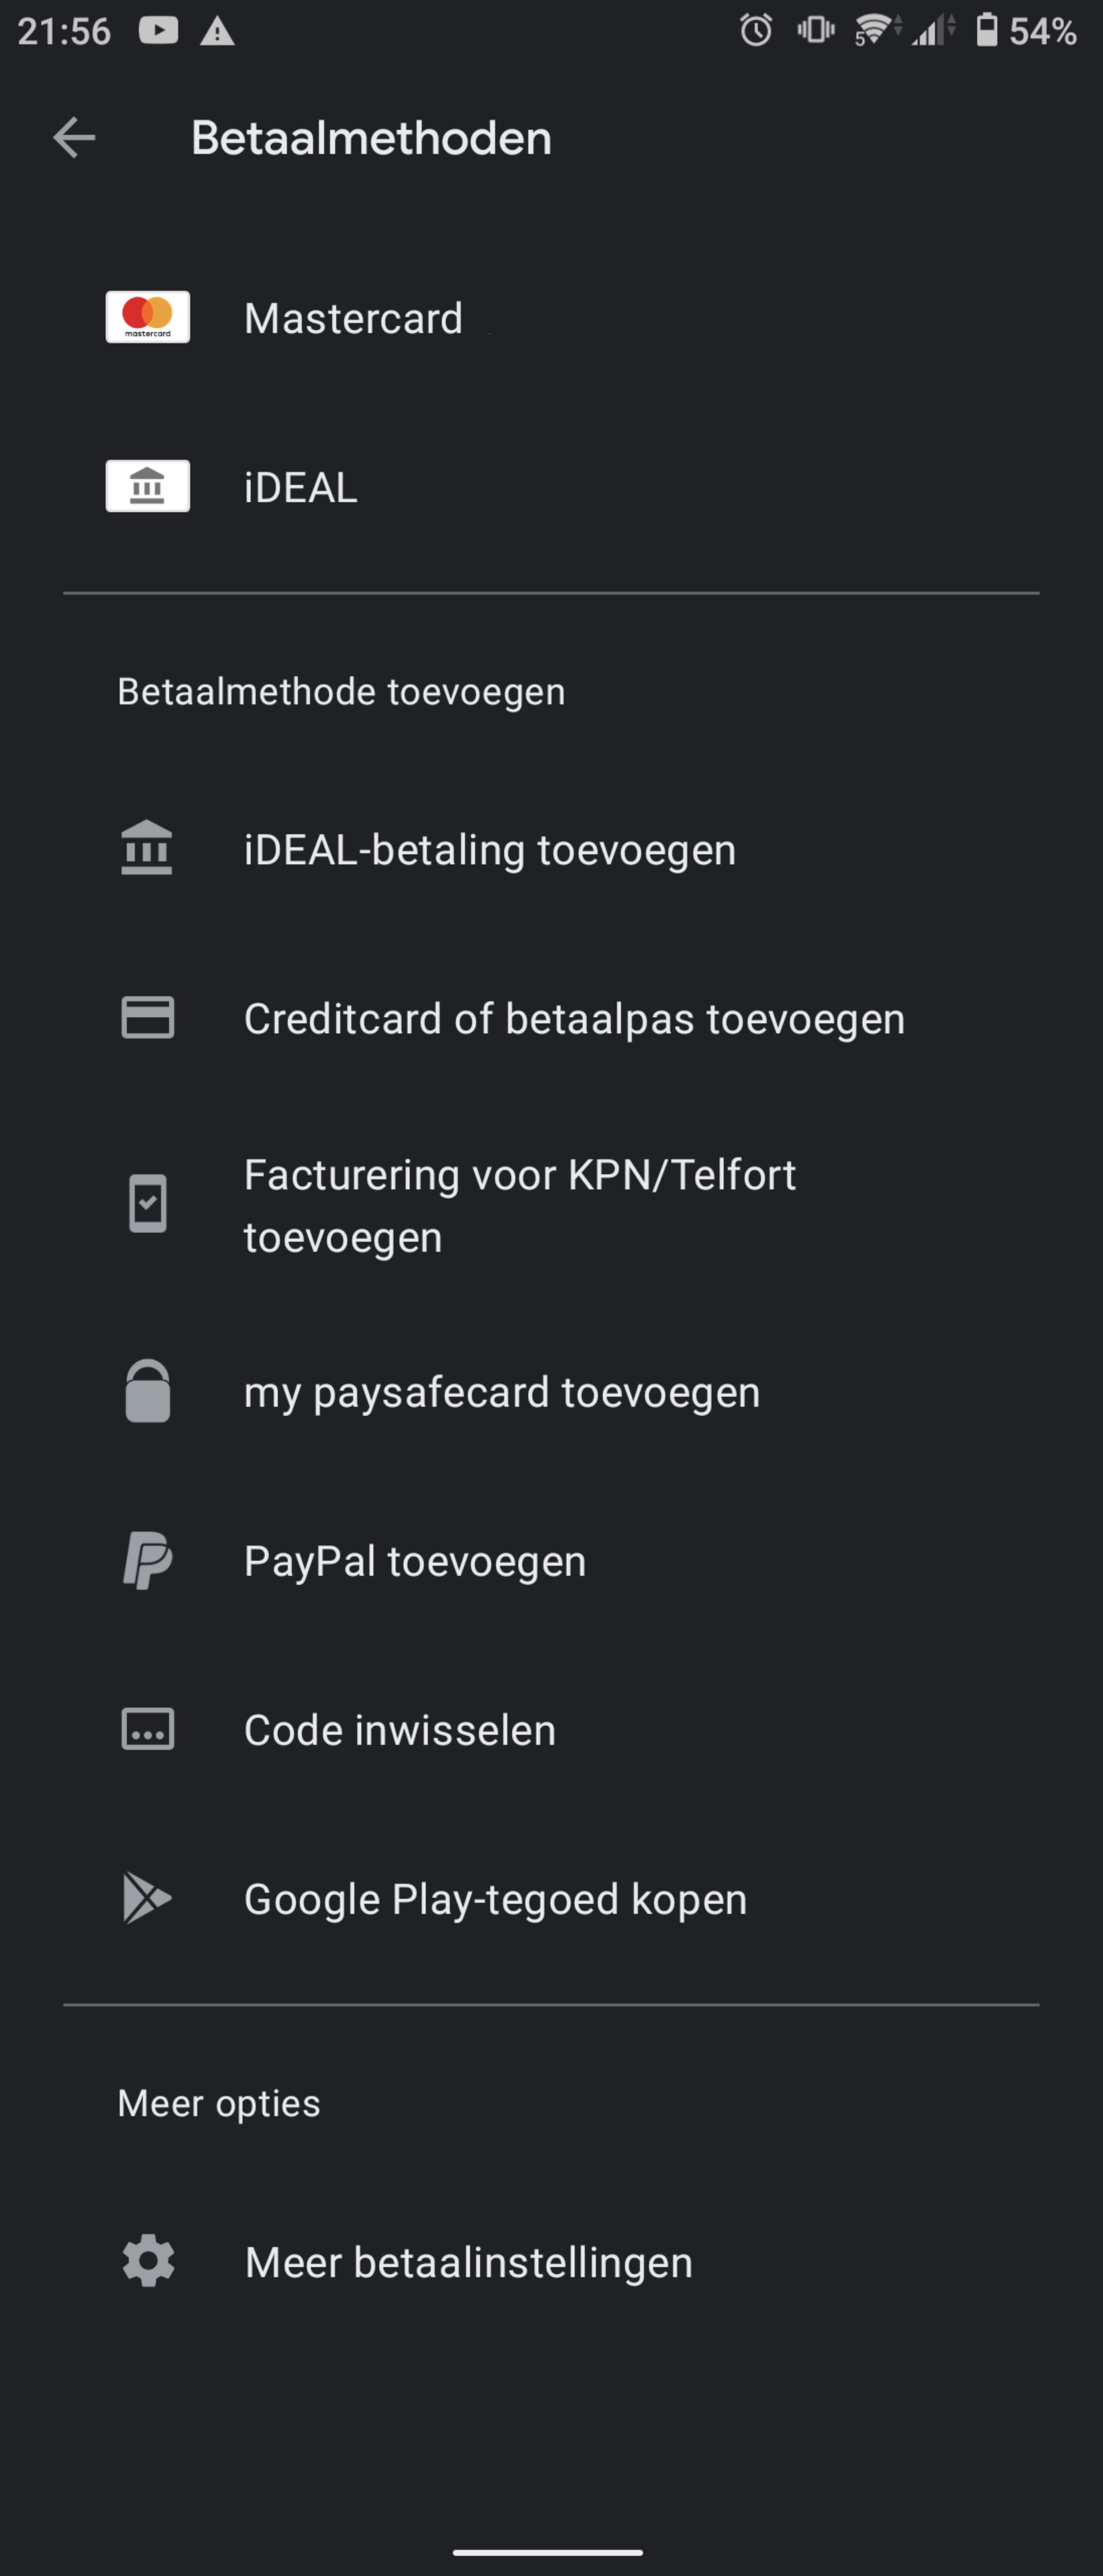Open Google Play-tegoed kopen
The image size is (1103, 2576).
pos(551,1899)
